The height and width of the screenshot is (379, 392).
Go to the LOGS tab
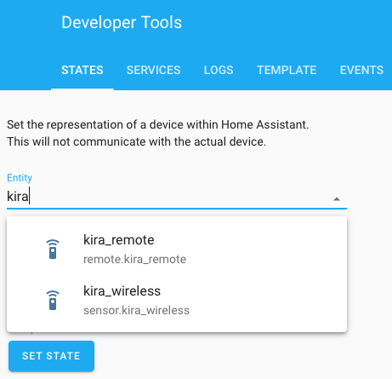(x=219, y=70)
